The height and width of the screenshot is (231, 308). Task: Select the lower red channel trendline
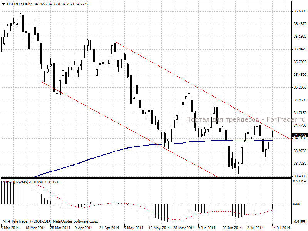click(130, 129)
